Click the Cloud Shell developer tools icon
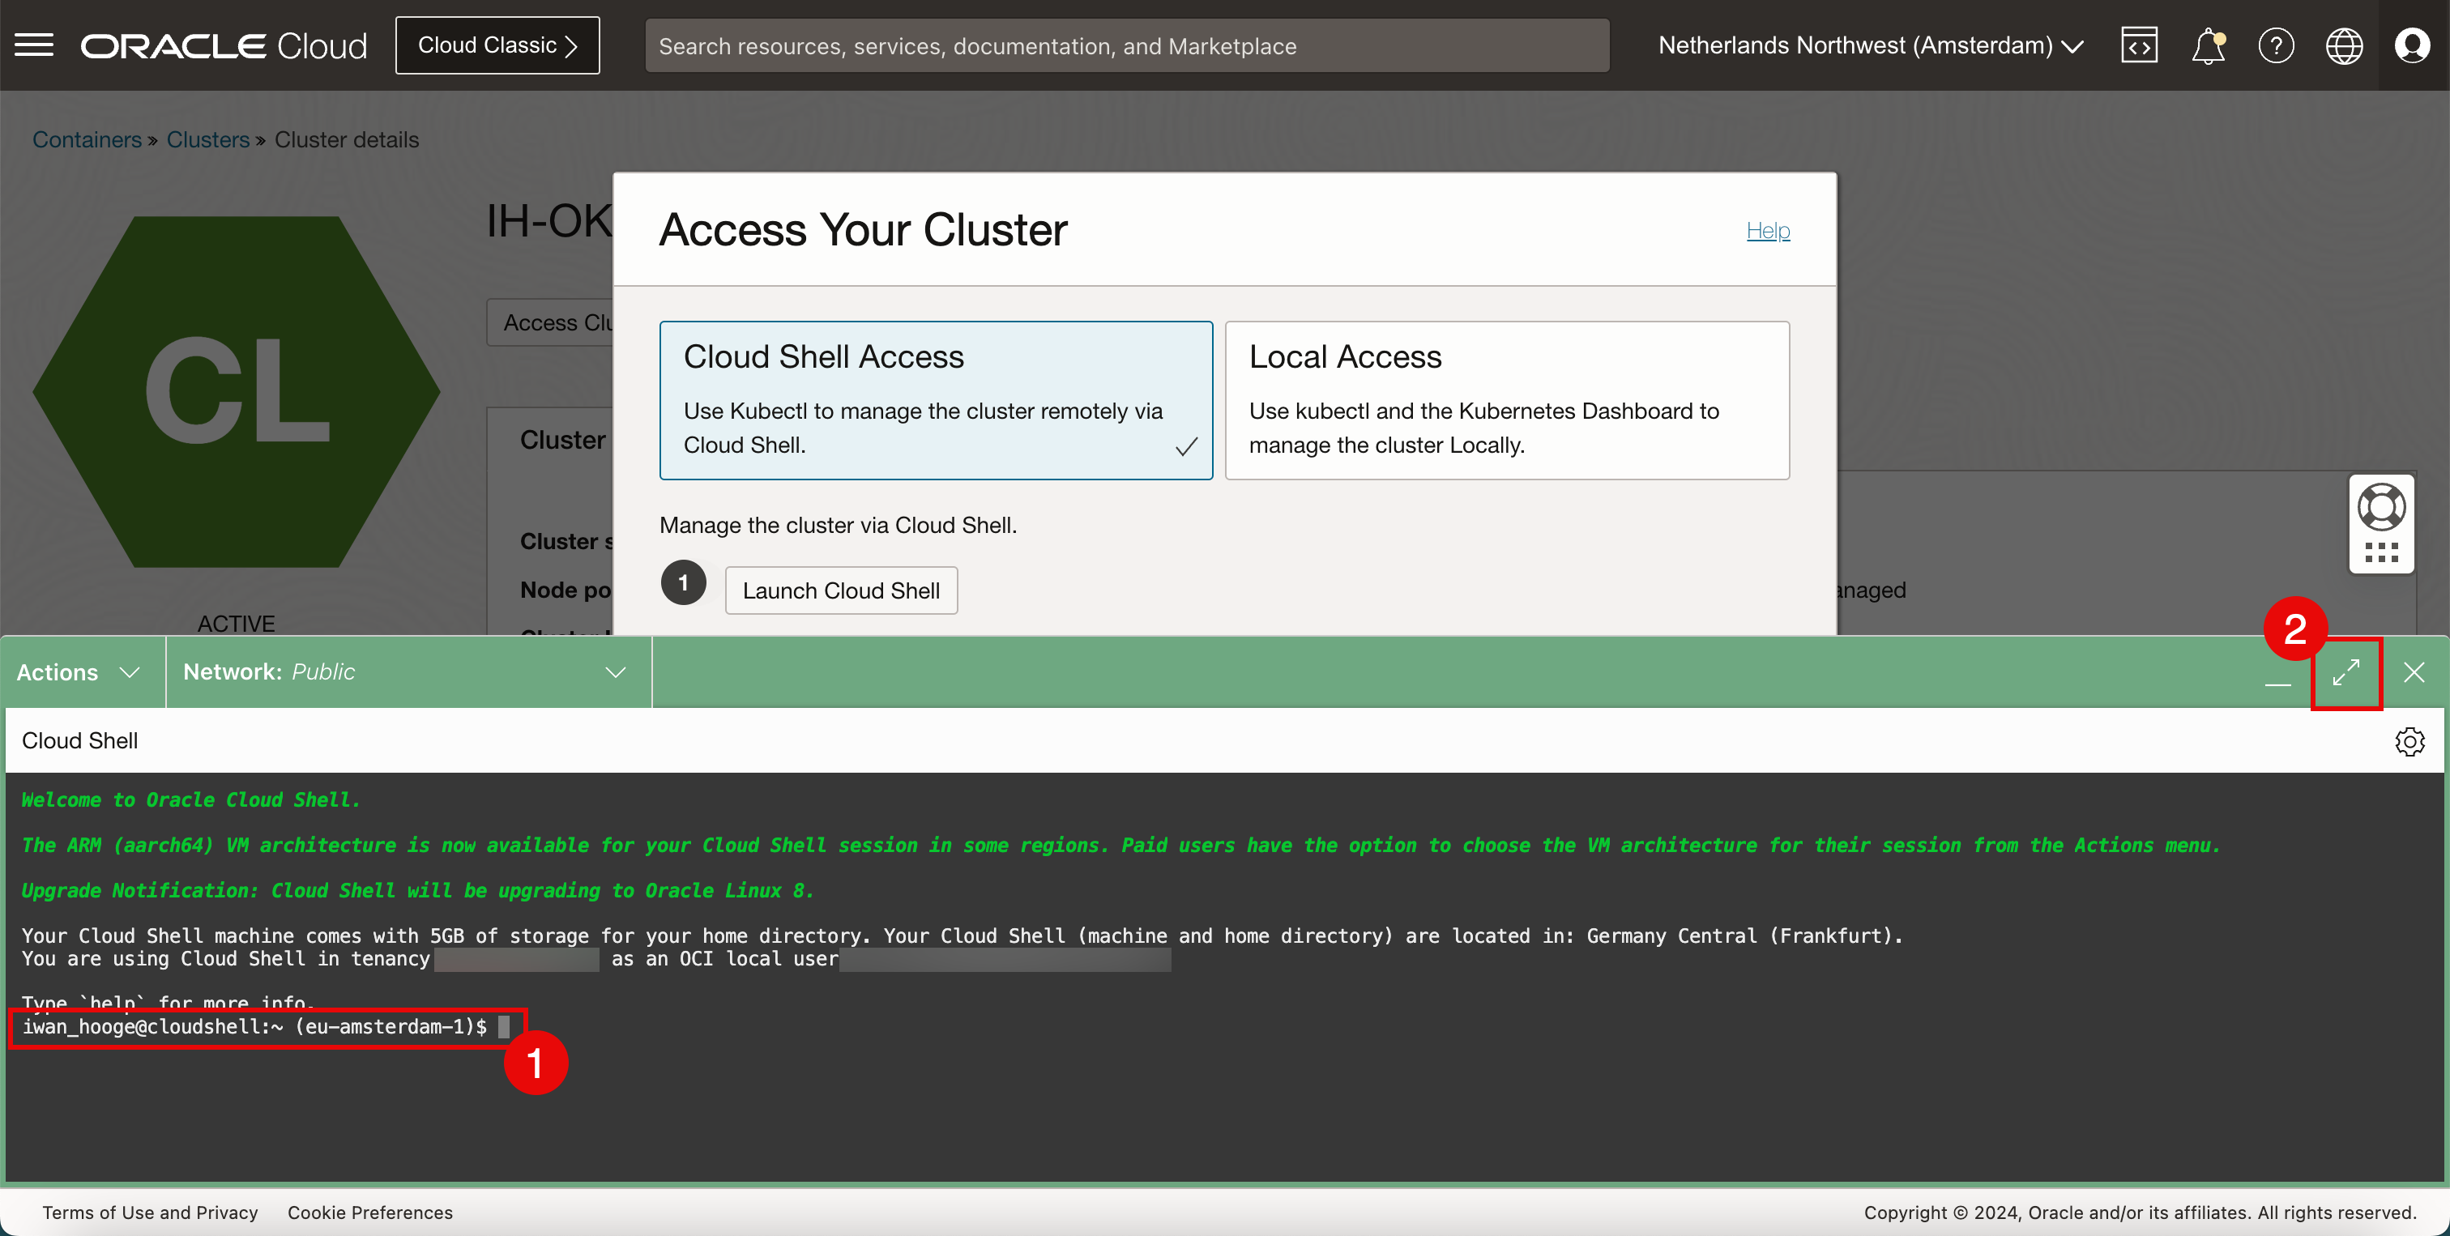The image size is (2450, 1236). coord(2138,45)
